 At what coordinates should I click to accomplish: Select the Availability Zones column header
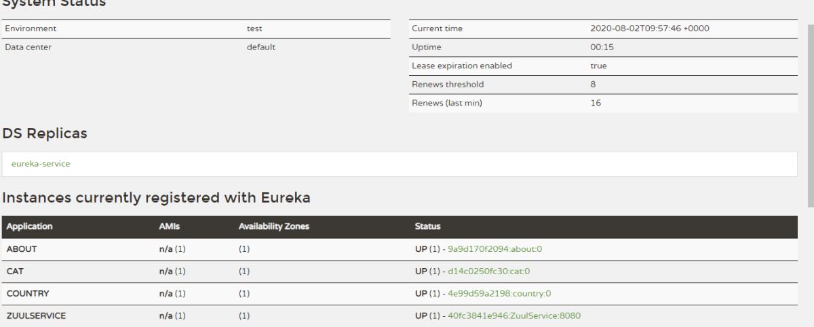coord(274,227)
